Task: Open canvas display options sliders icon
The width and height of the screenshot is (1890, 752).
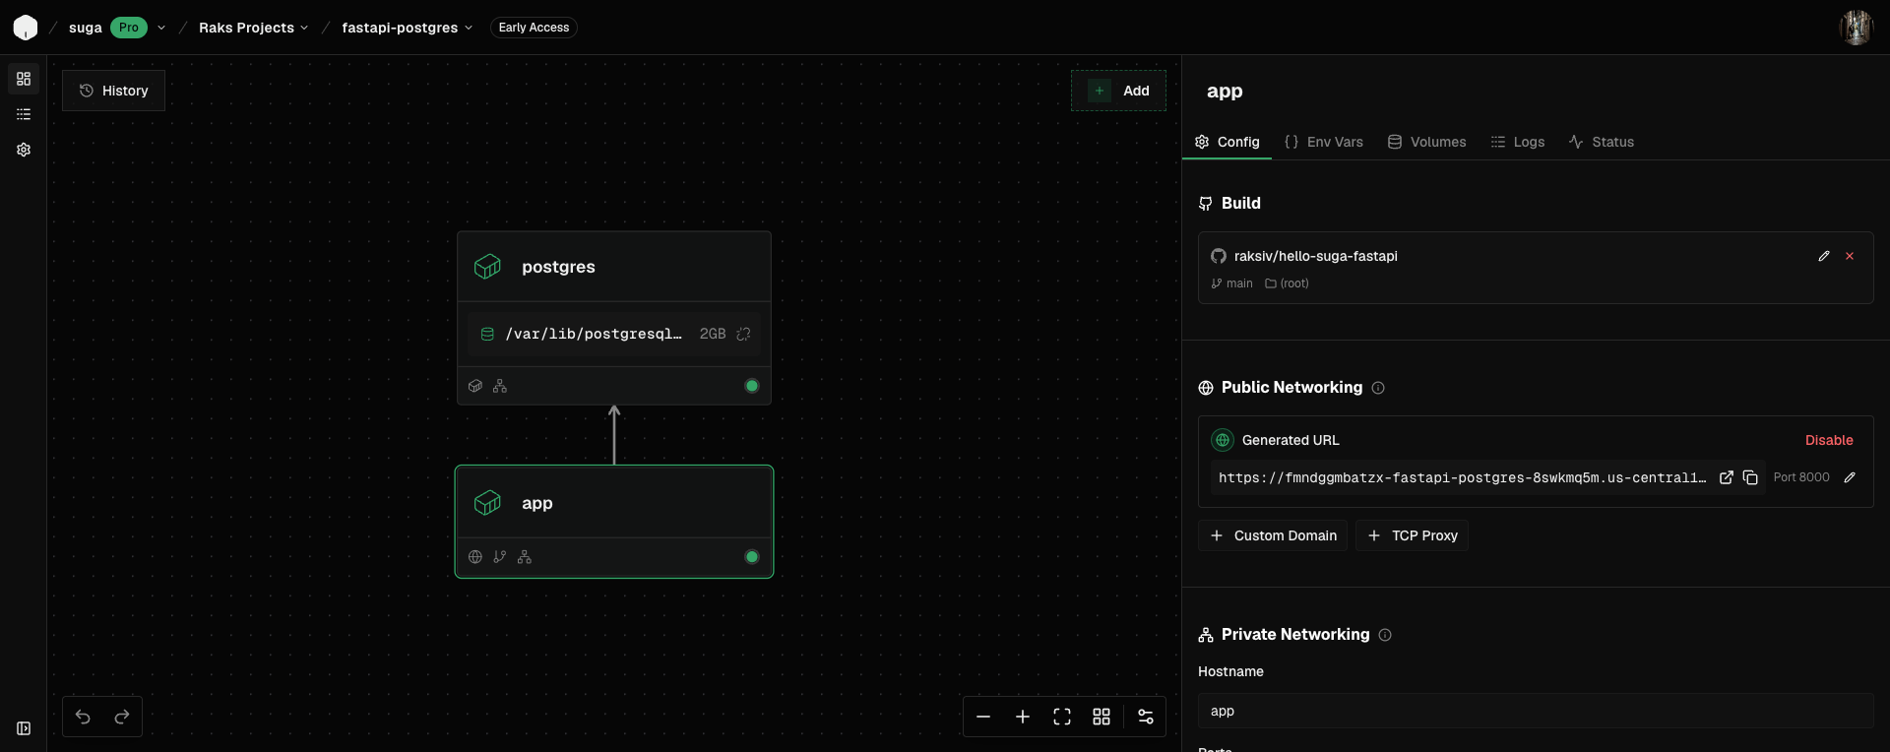Action: point(1146,717)
